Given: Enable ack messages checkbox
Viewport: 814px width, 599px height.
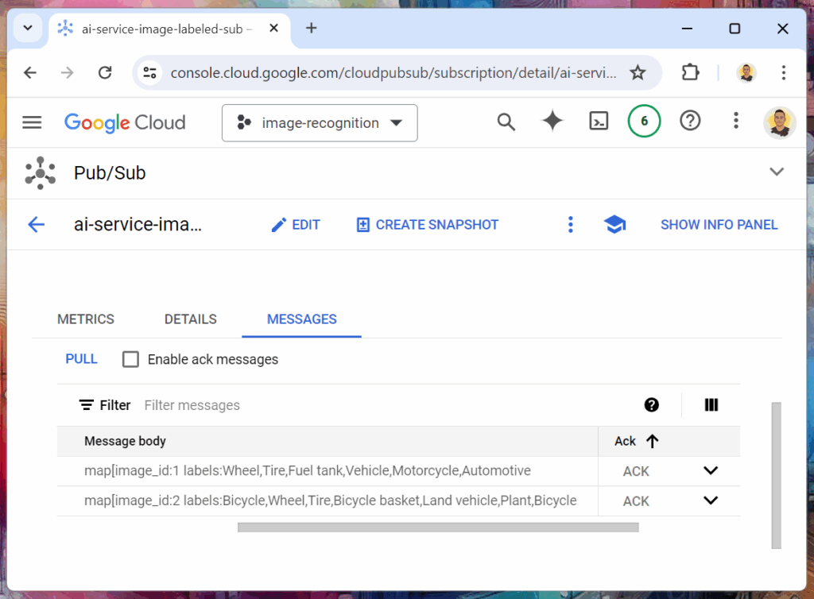Looking at the screenshot, I should pos(130,360).
